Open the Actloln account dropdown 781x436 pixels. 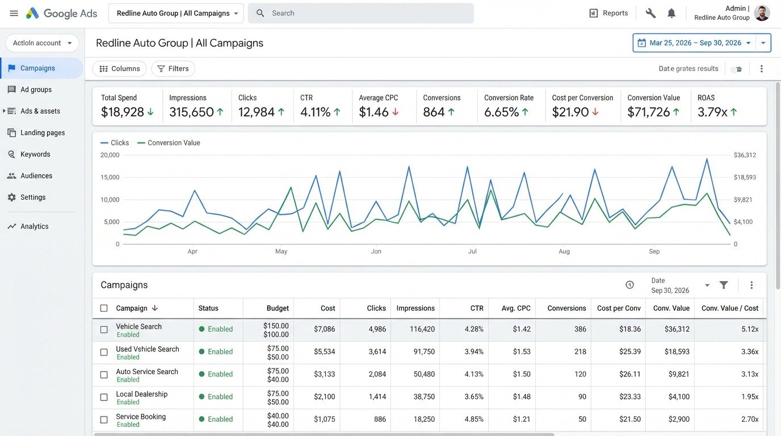pyautogui.click(x=42, y=43)
